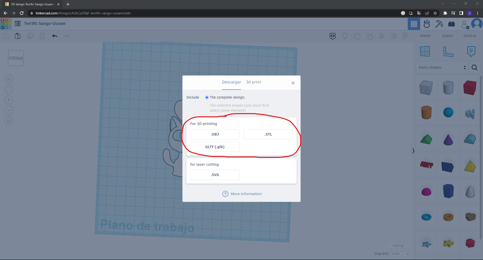Select the Ruler tool
This screenshot has height=260, width=483.
[448, 51]
